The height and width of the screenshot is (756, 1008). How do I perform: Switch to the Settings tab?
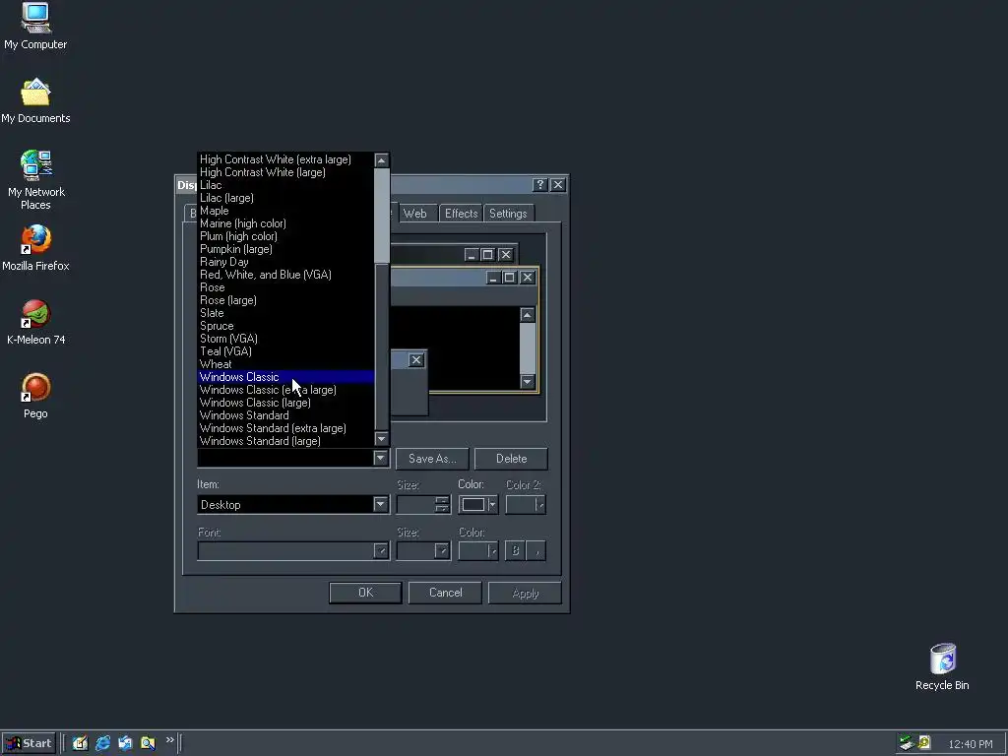point(508,214)
